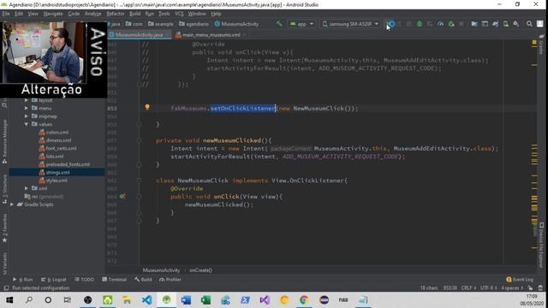This screenshot has height=308, width=548.
Task: Click onCreate() breadcrumb below the editor
Action: (200, 270)
